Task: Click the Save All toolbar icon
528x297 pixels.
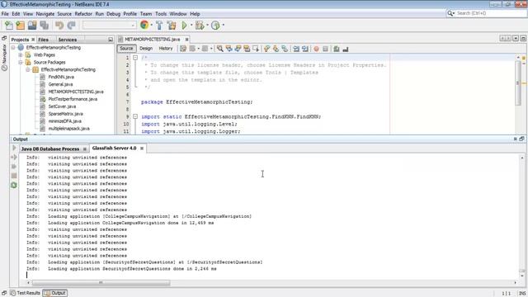Action: coord(44,26)
